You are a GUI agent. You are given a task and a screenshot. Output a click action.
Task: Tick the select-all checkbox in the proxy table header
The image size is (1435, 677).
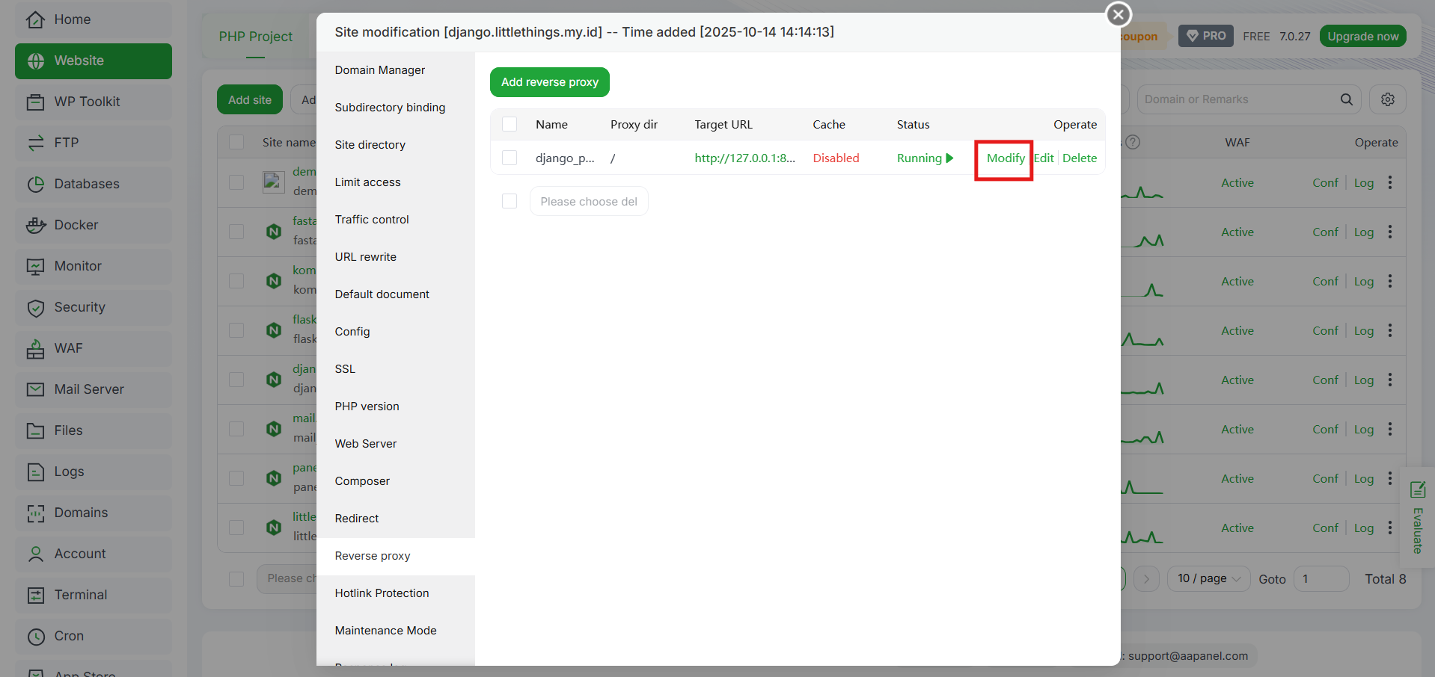(x=510, y=124)
